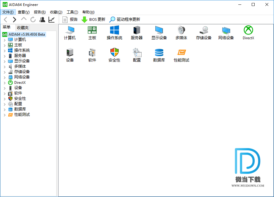Click the user silhouette toolbar icon
Image resolution: width=274 pixels, height=197 pixels.
(42, 20)
